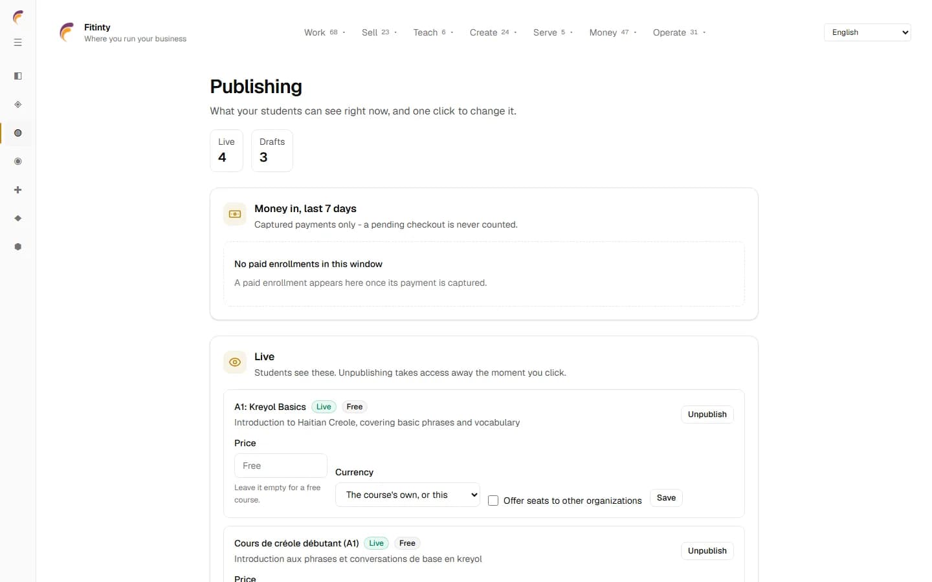This screenshot has width=932, height=582.
Task: Click the Fitinty brand name link
Action: click(x=97, y=27)
